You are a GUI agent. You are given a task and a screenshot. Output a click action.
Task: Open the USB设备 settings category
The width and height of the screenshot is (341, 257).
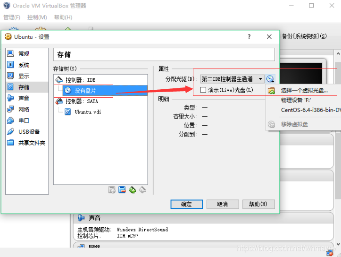click(27, 131)
